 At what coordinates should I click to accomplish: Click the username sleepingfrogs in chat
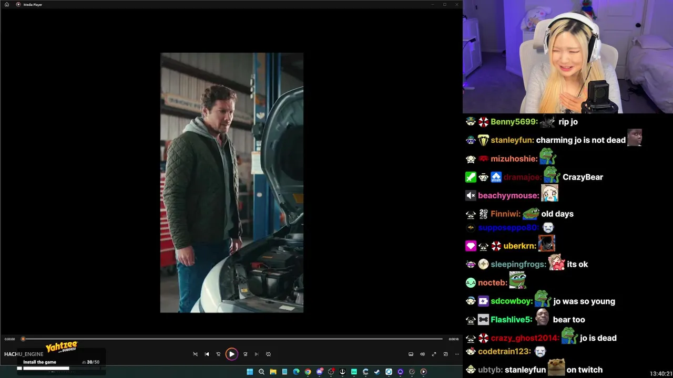(519, 264)
